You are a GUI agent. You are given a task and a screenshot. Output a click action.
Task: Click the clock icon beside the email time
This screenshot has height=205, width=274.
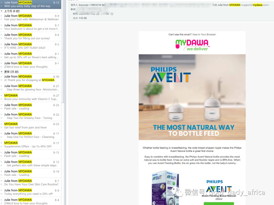click(112, 14)
